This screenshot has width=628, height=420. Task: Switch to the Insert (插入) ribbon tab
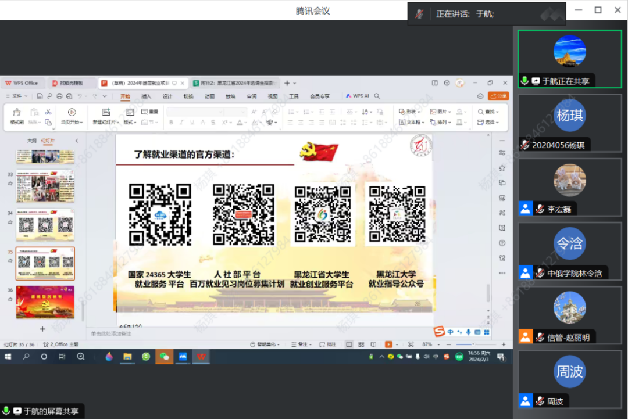point(146,96)
